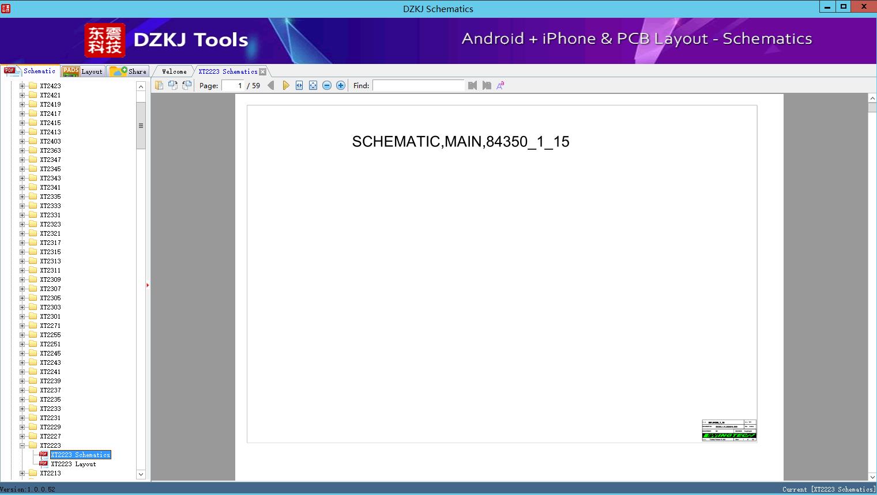Open XT2223 Layout file

coord(73,464)
